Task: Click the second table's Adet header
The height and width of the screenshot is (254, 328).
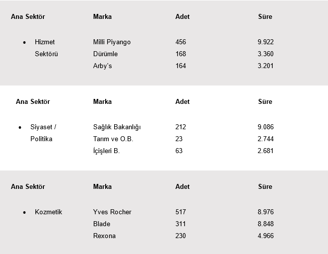Action: click(182, 101)
